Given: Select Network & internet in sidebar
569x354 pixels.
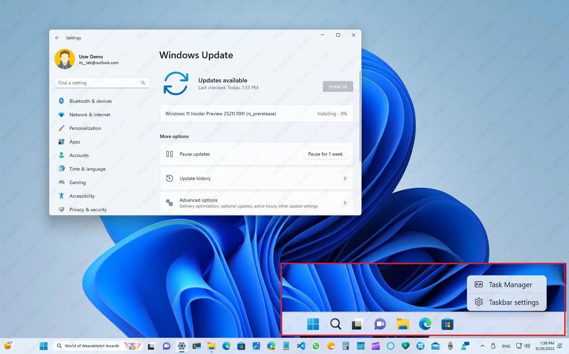Looking at the screenshot, I should tap(90, 115).
